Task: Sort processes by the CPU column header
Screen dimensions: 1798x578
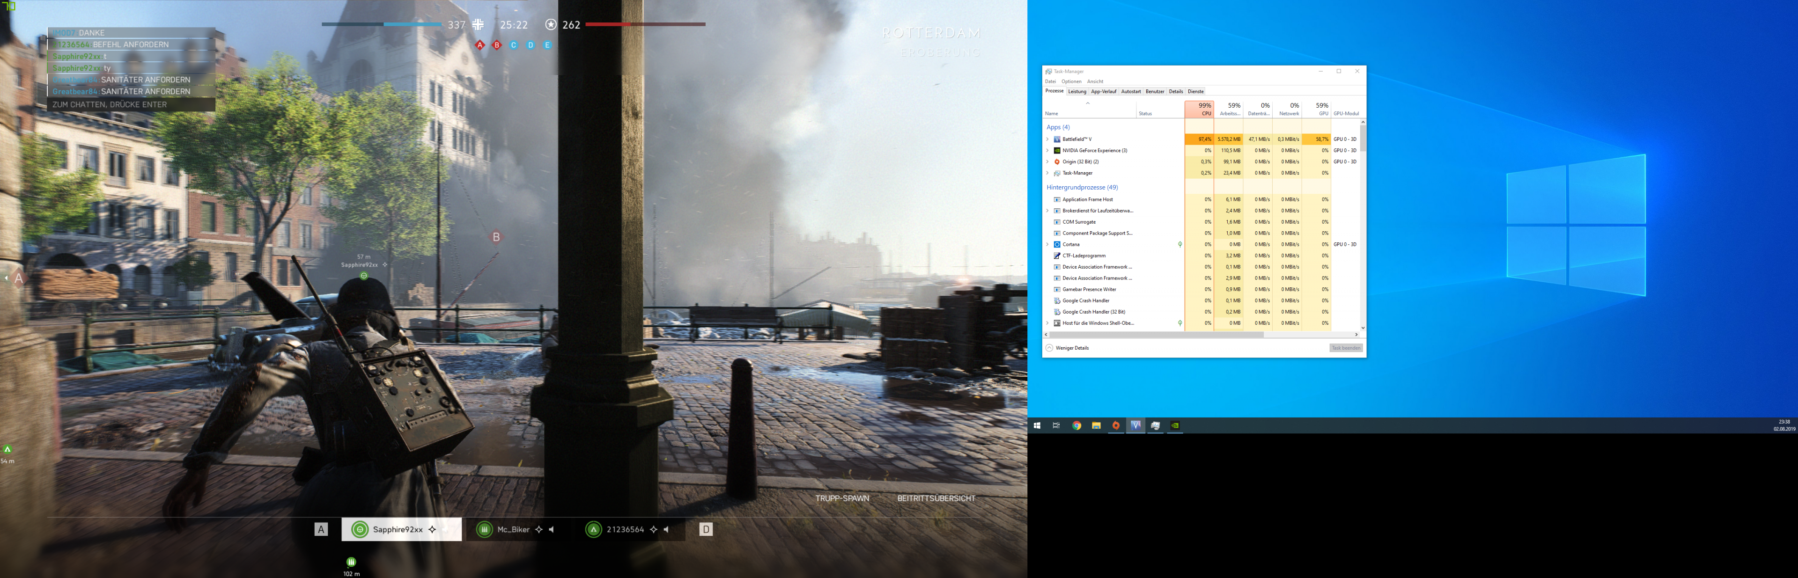Action: (x=1199, y=109)
